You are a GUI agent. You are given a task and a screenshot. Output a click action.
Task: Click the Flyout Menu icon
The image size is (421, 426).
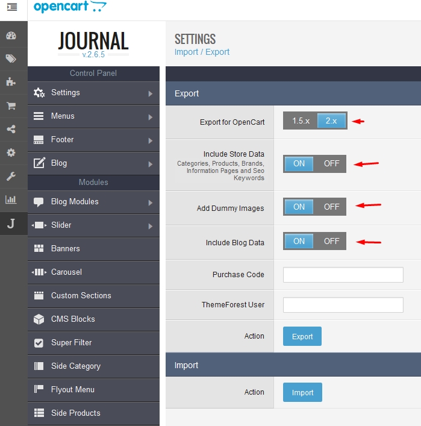point(39,389)
